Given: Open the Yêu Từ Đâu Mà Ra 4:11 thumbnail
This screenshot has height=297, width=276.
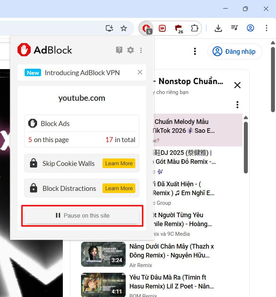Looking at the screenshot, I should point(103,285).
